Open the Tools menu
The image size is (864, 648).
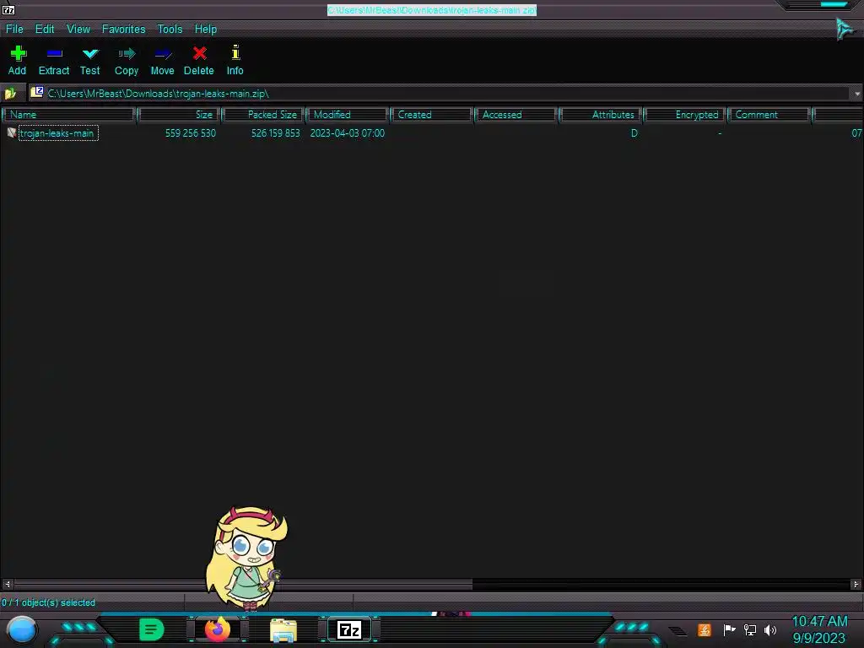170,30
